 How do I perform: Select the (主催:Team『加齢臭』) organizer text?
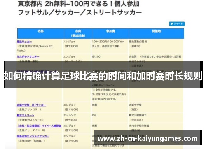point(32,141)
